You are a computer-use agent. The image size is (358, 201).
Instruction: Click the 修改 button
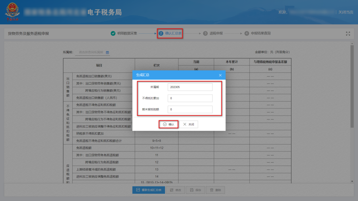(x=176, y=190)
